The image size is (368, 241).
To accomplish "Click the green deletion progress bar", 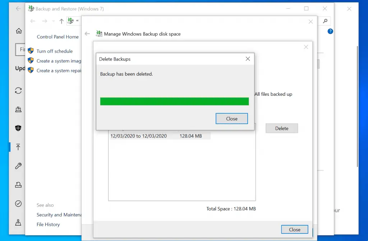I will pyautogui.click(x=174, y=101).
